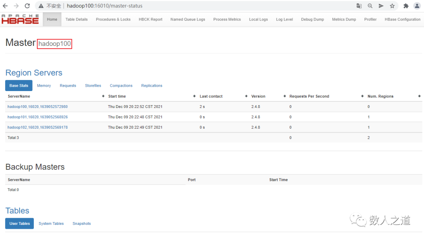Sort by Last contact column arrows
Screen dimensions: 424x239
click(x=246, y=96)
